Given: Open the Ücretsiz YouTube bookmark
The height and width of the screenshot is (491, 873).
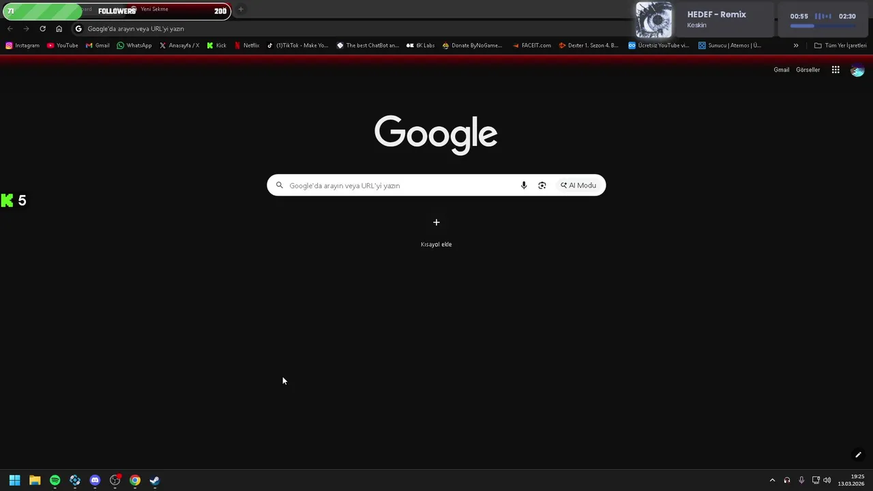Looking at the screenshot, I should [x=659, y=46].
